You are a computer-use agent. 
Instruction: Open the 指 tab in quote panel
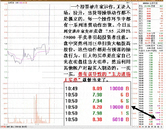click(x=155, y=127)
